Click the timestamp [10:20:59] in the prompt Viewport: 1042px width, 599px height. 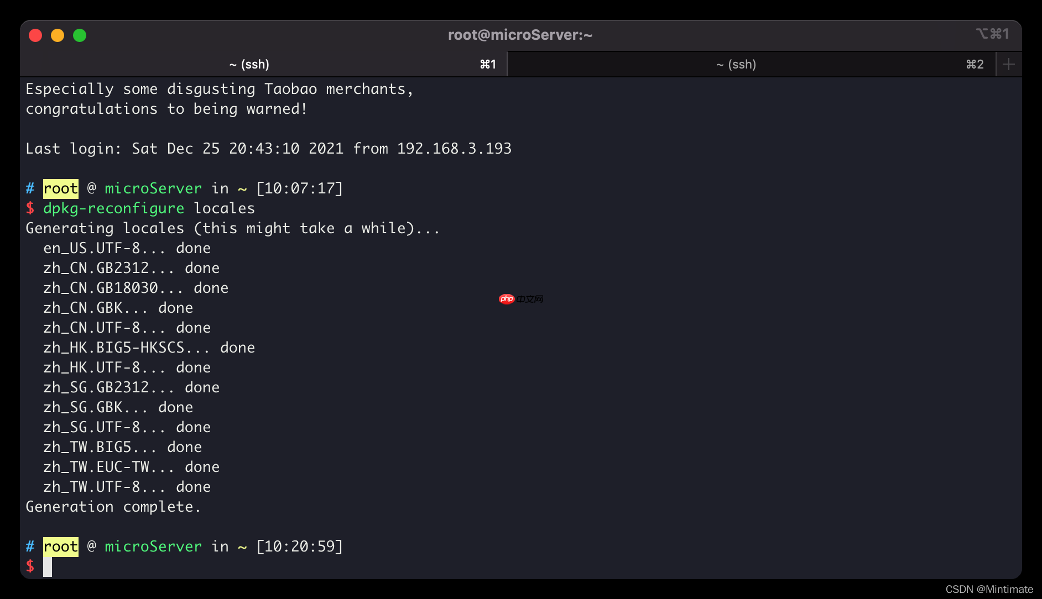tap(300, 547)
